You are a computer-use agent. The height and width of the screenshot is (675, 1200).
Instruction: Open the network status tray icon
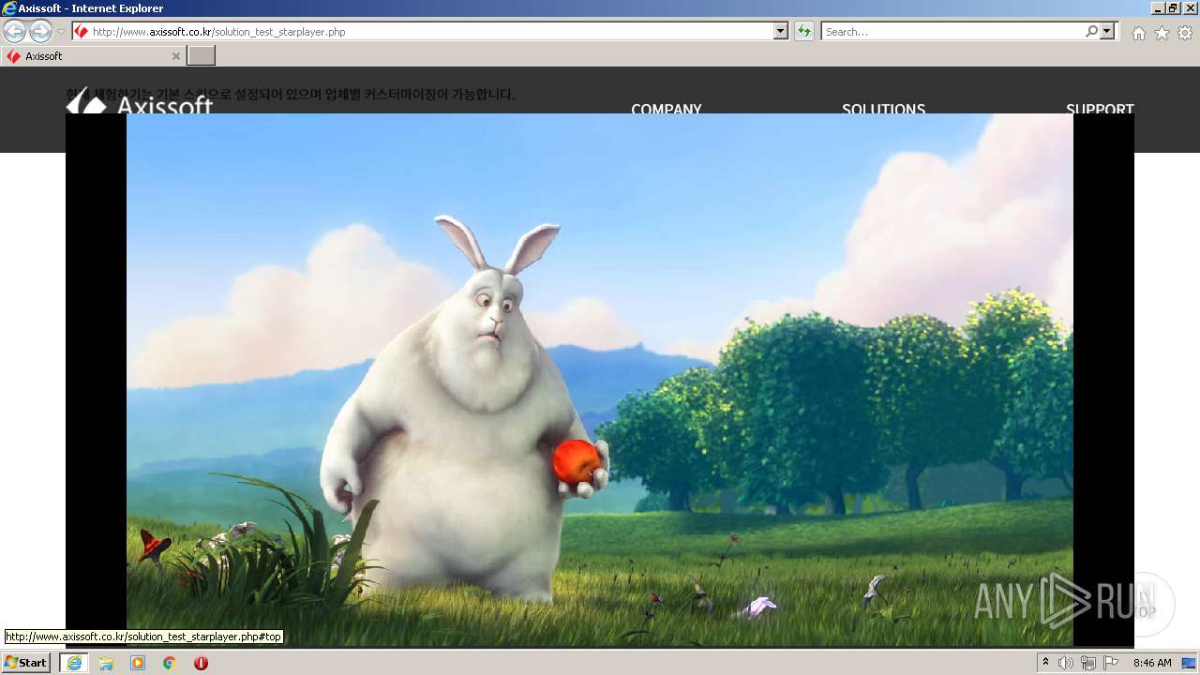click(x=1088, y=663)
